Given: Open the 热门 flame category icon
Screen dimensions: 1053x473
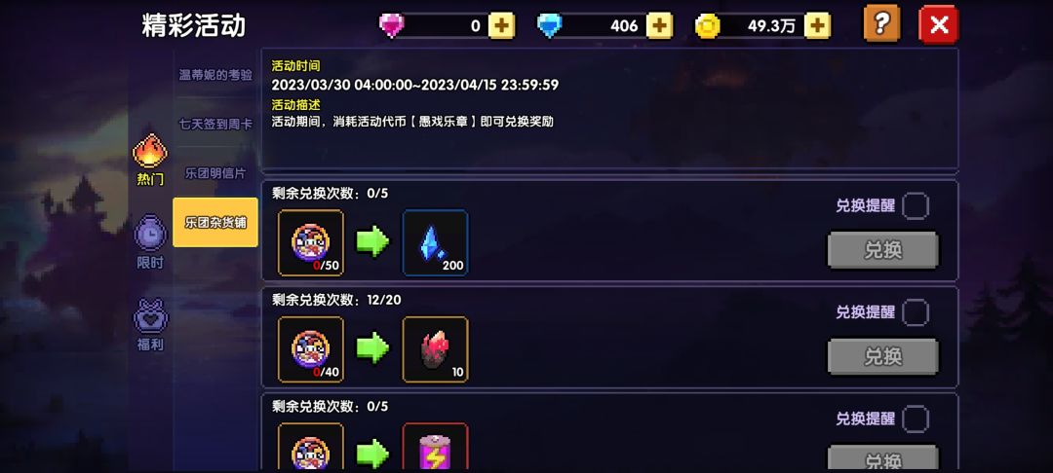Looking at the screenshot, I should tap(150, 152).
